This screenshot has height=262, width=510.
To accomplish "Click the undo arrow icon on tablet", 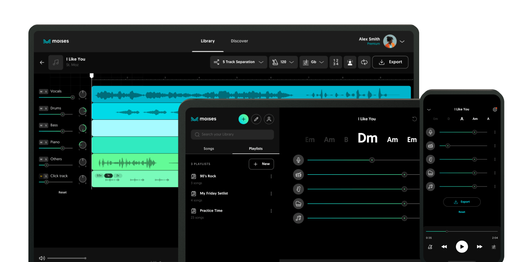I will click(x=415, y=119).
